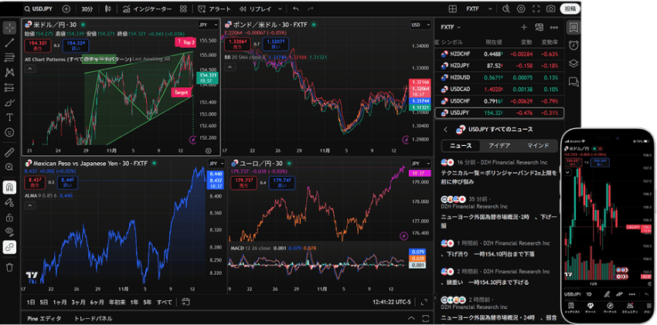Open the chat bubbles icon in right sidebar

coord(574,82)
